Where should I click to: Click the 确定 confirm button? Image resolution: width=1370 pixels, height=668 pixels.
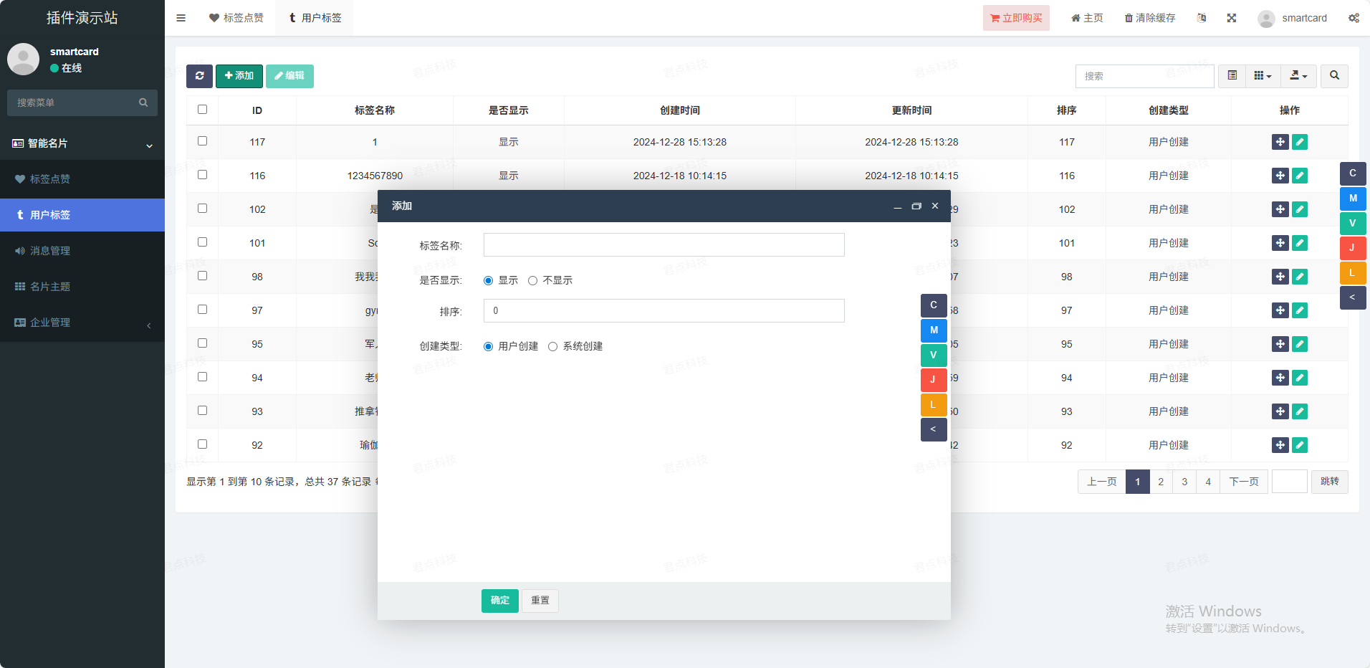(499, 601)
